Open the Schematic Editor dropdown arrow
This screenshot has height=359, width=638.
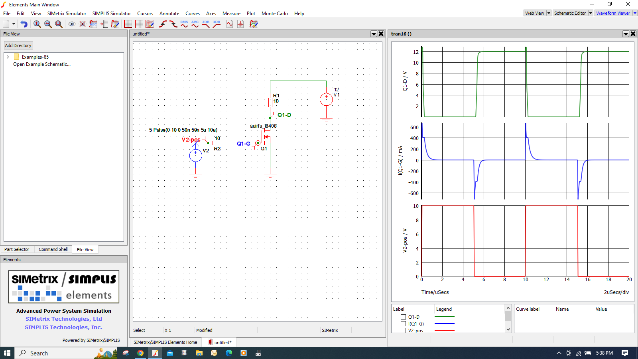(x=591, y=13)
